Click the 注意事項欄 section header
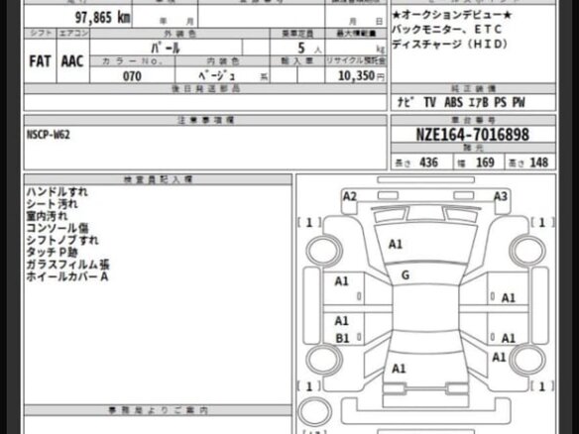The width and height of the screenshot is (579, 434). pyautogui.click(x=205, y=120)
